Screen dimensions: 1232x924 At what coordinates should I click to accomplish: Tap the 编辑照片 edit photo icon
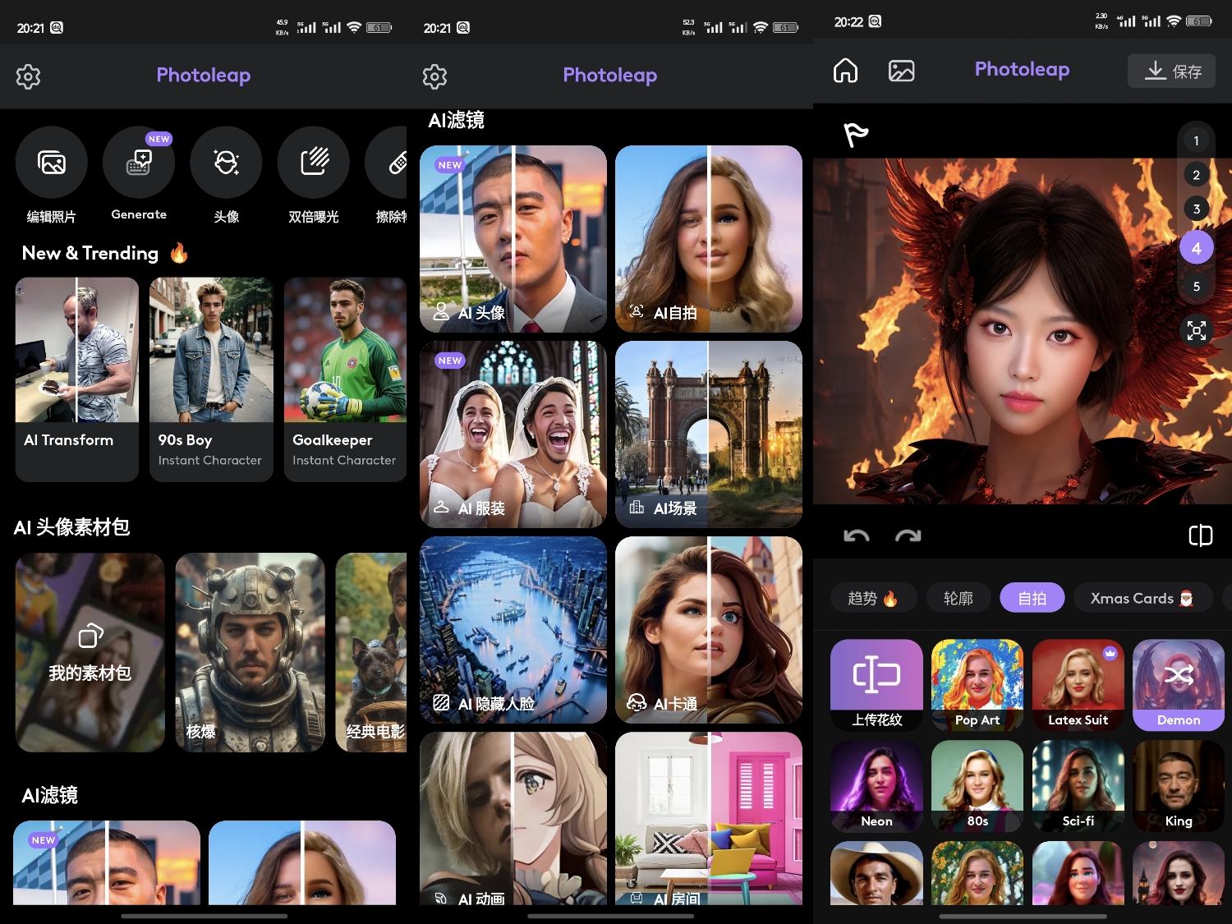tap(52, 163)
